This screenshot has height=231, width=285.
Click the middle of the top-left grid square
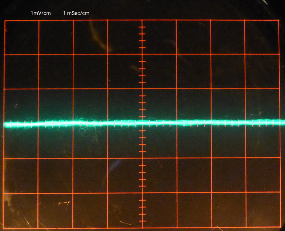(21, 38)
